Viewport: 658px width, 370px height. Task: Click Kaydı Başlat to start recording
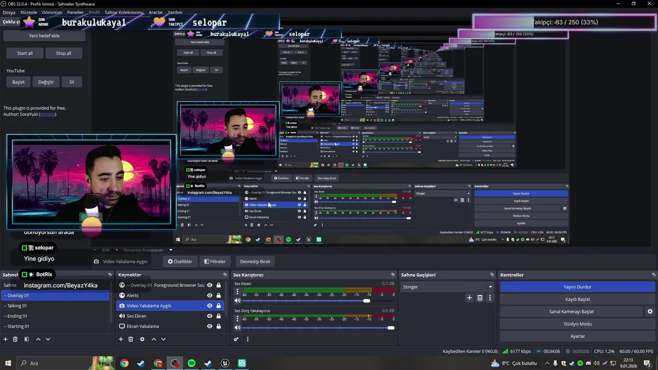(577, 299)
